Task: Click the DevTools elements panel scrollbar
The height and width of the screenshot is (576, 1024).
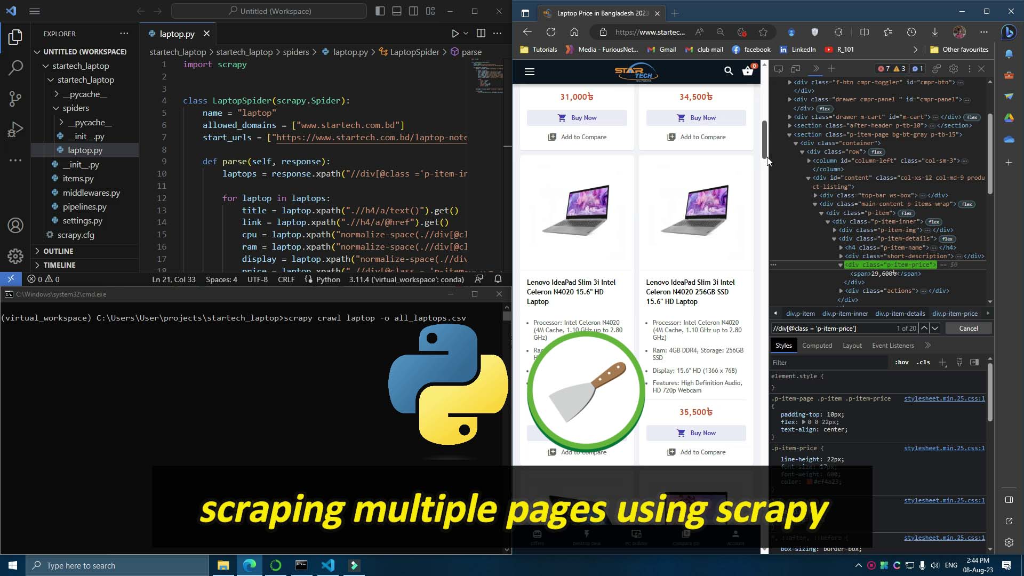Action: click(x=990, y=154)
